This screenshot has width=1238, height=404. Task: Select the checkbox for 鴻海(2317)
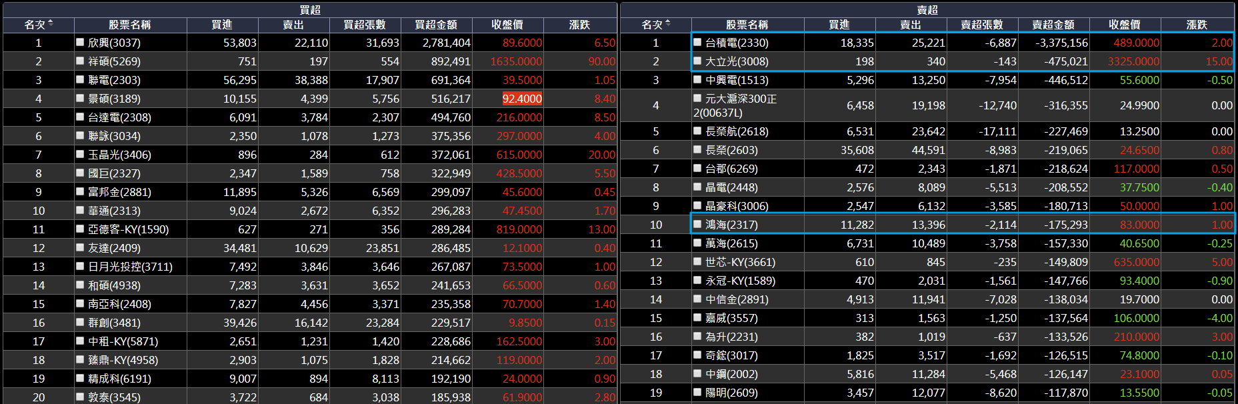[697, 224]
